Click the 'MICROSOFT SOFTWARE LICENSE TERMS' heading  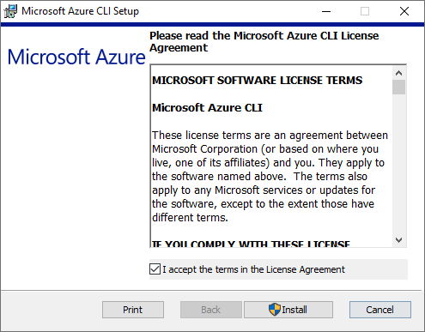click(x=257, y=81)
